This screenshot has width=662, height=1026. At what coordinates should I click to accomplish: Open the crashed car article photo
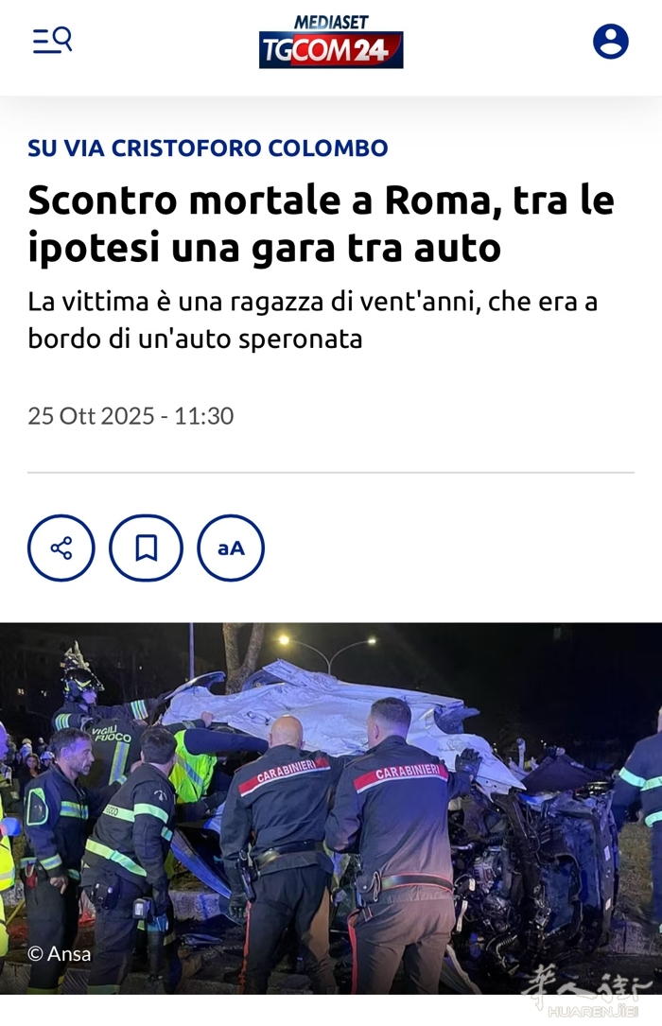click(x=331, y=809)
